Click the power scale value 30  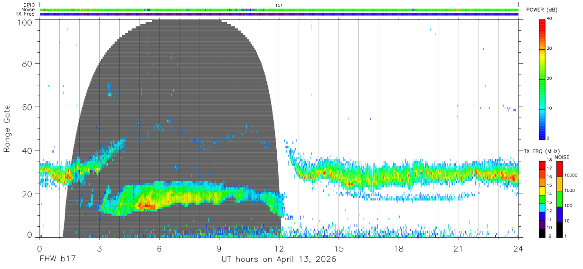(550, 48)
